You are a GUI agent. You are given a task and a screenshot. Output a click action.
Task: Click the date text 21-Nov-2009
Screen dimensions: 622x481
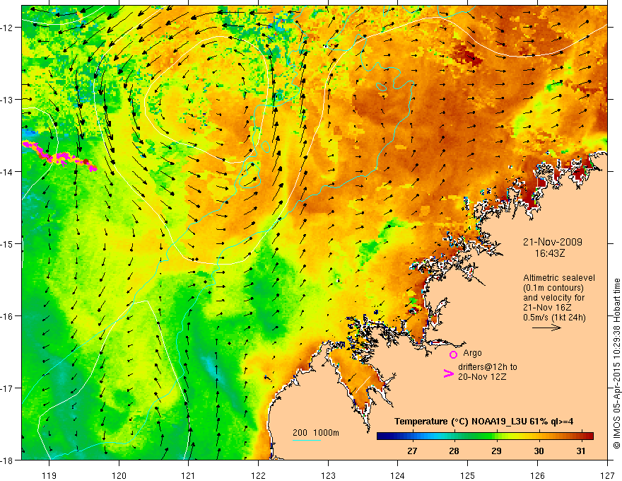(x=553, y=242)
